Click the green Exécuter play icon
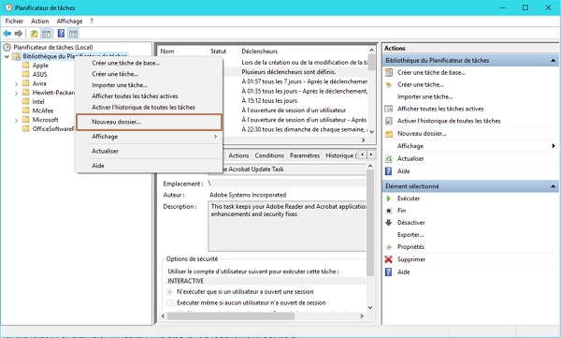561x338 pixels. [x=389, y=198]
